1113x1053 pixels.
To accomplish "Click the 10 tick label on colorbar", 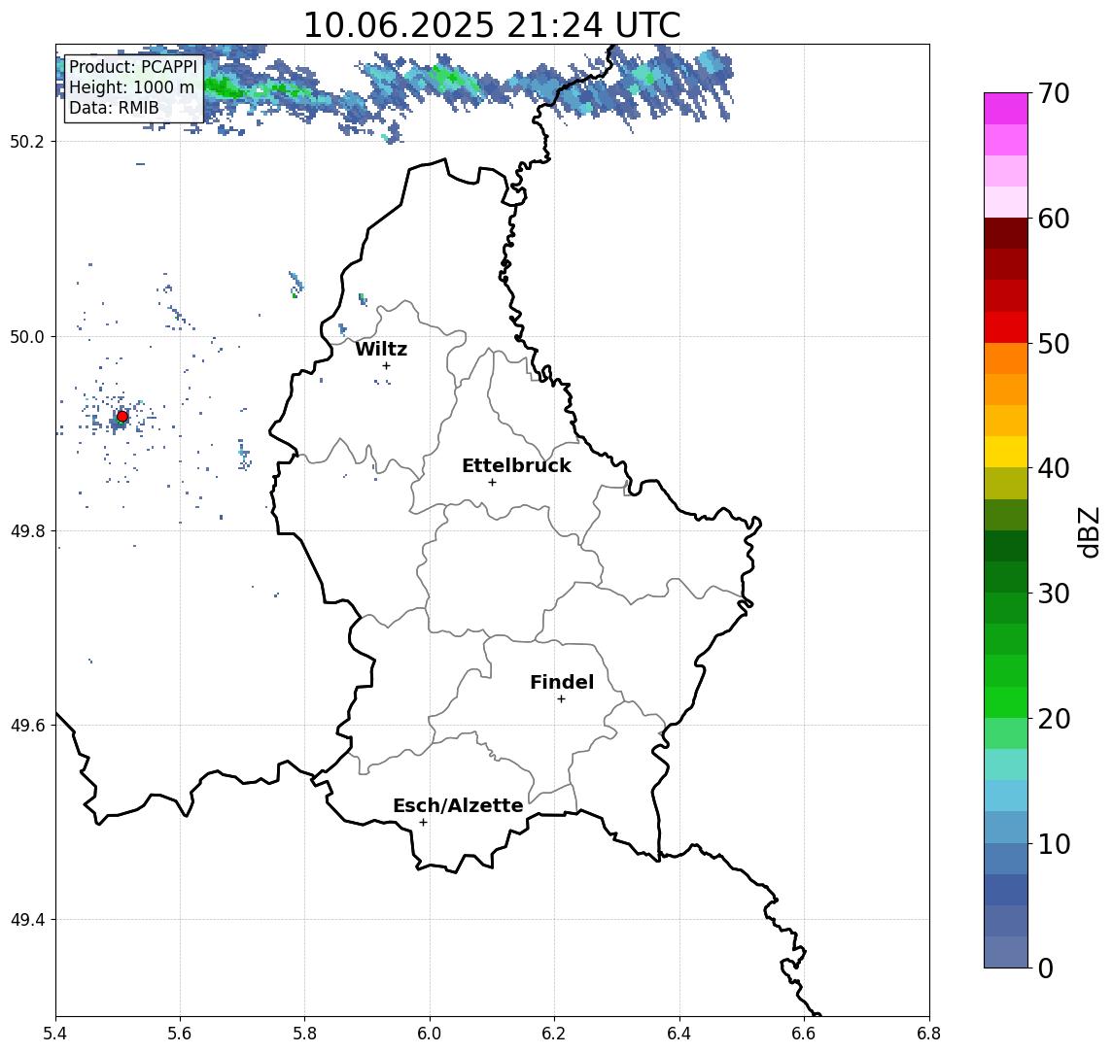I will [x=1054, y=844].
